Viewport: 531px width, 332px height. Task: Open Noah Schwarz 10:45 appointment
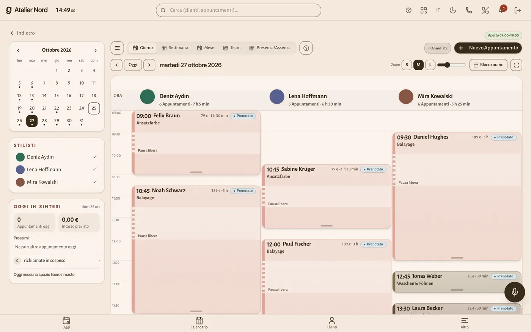196,250
